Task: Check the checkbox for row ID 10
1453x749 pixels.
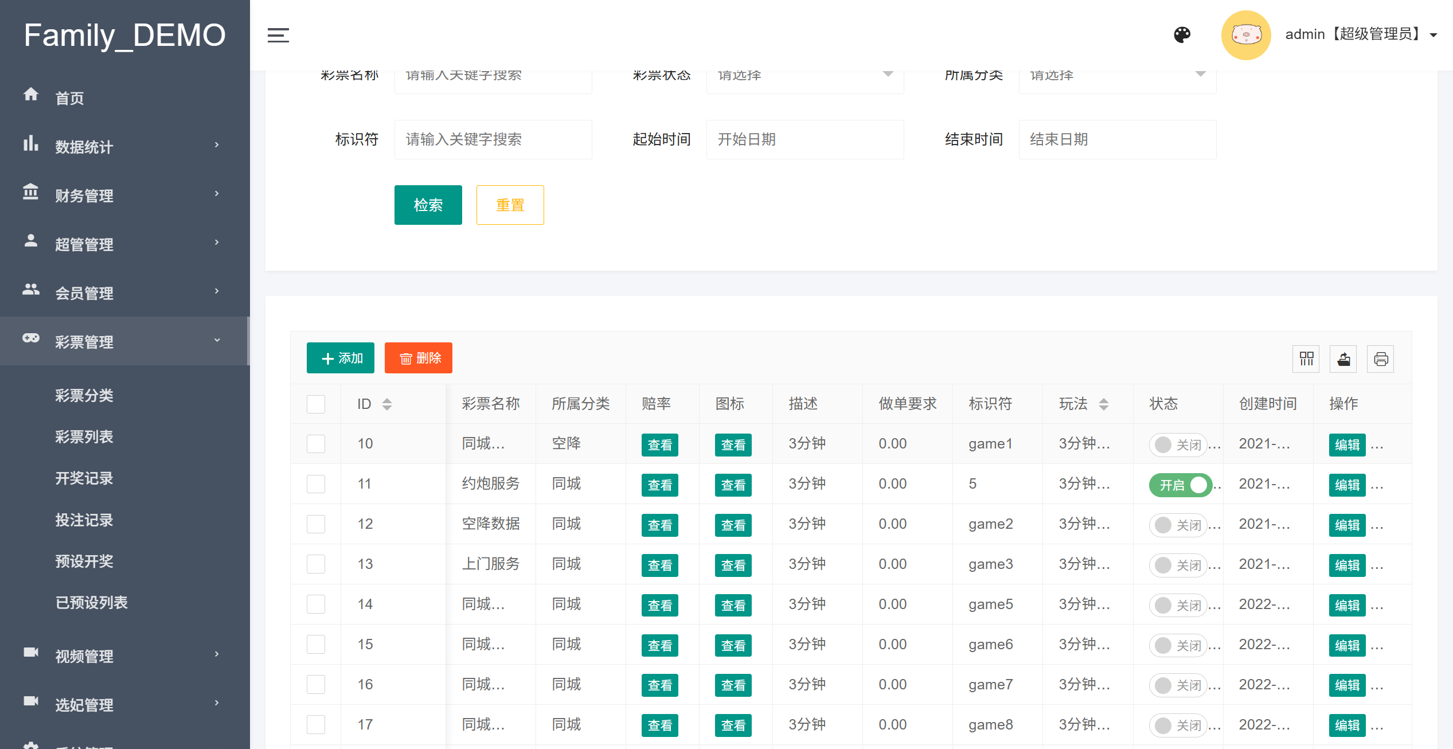Action: click(316, 444)
